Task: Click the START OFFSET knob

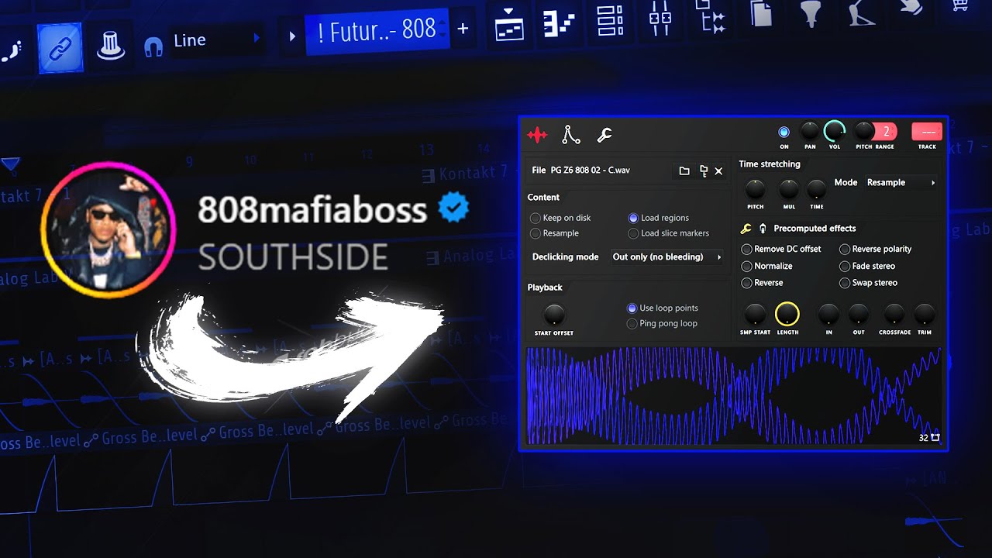Action: [x=554, y=315]
